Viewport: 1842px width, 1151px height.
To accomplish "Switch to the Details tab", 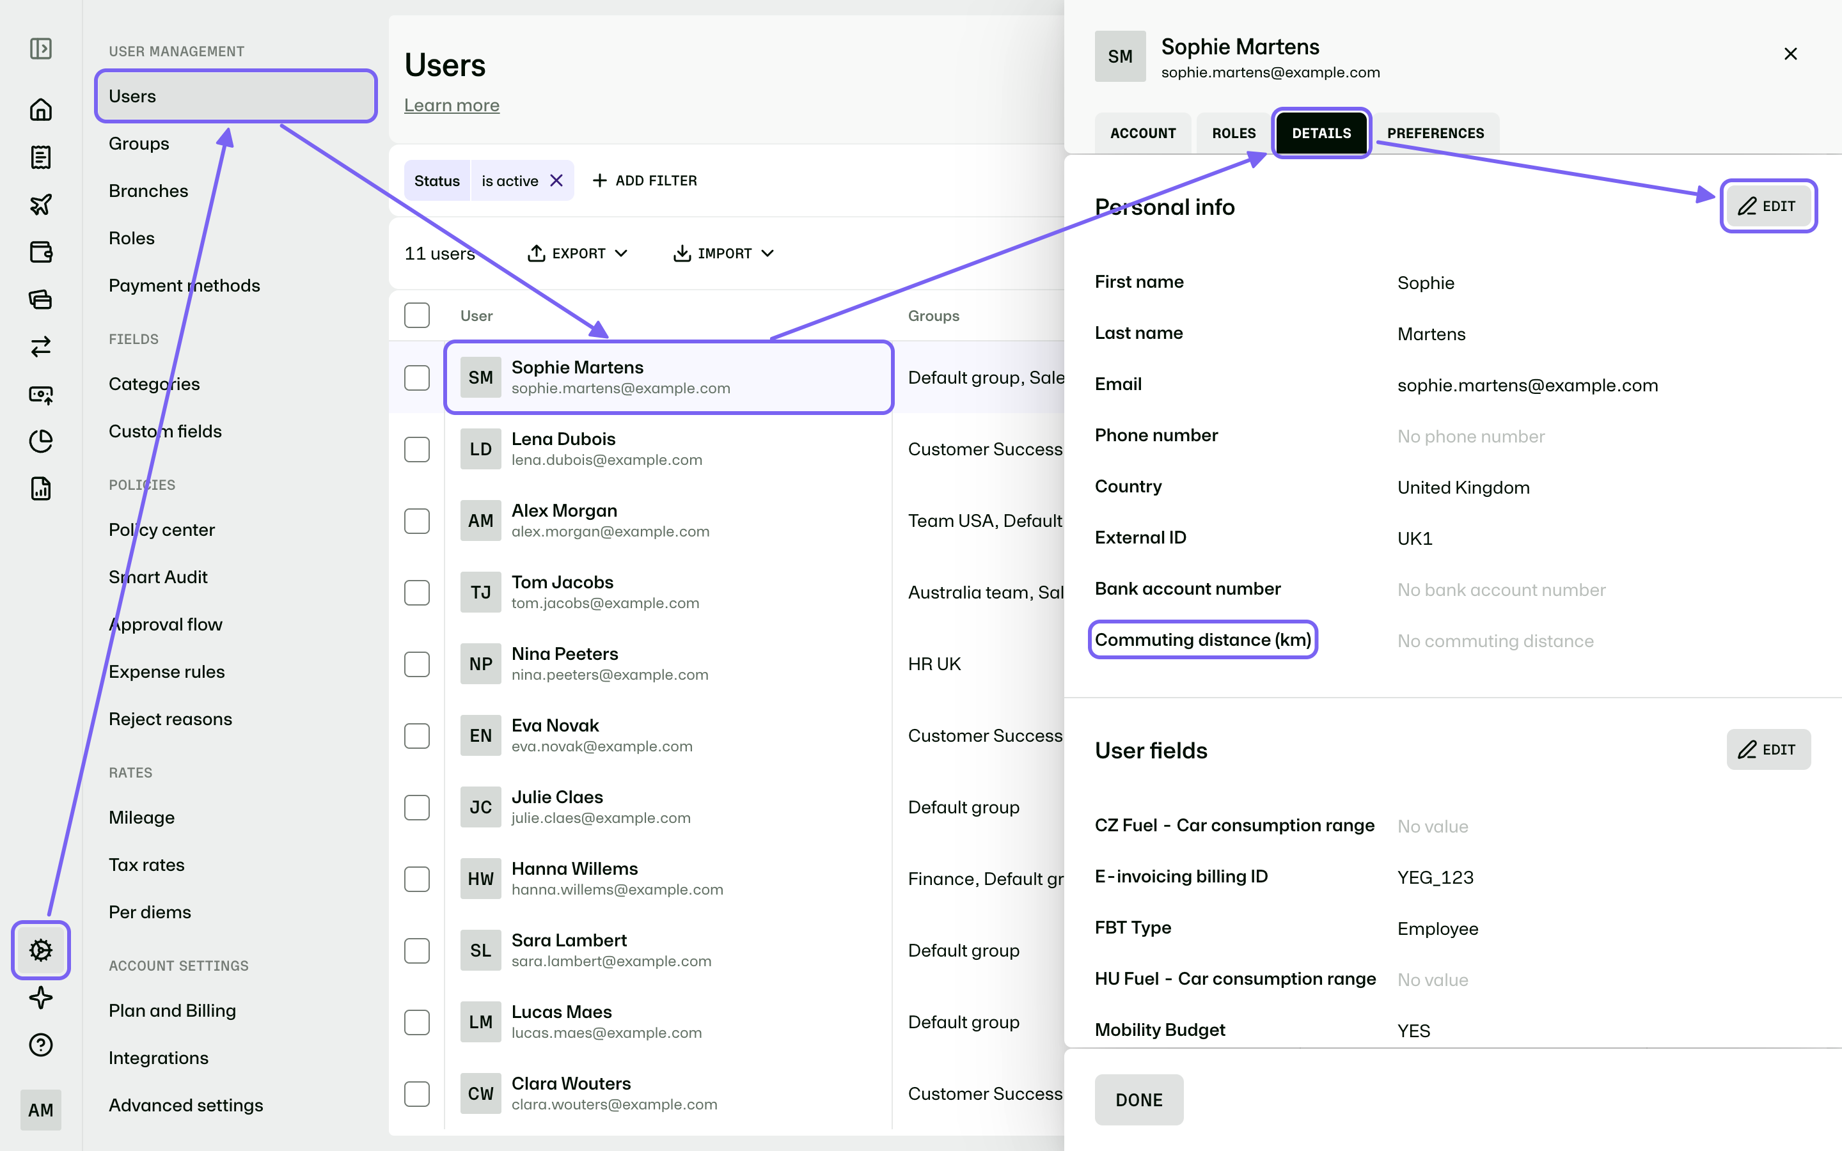I will click(1321, 133).
